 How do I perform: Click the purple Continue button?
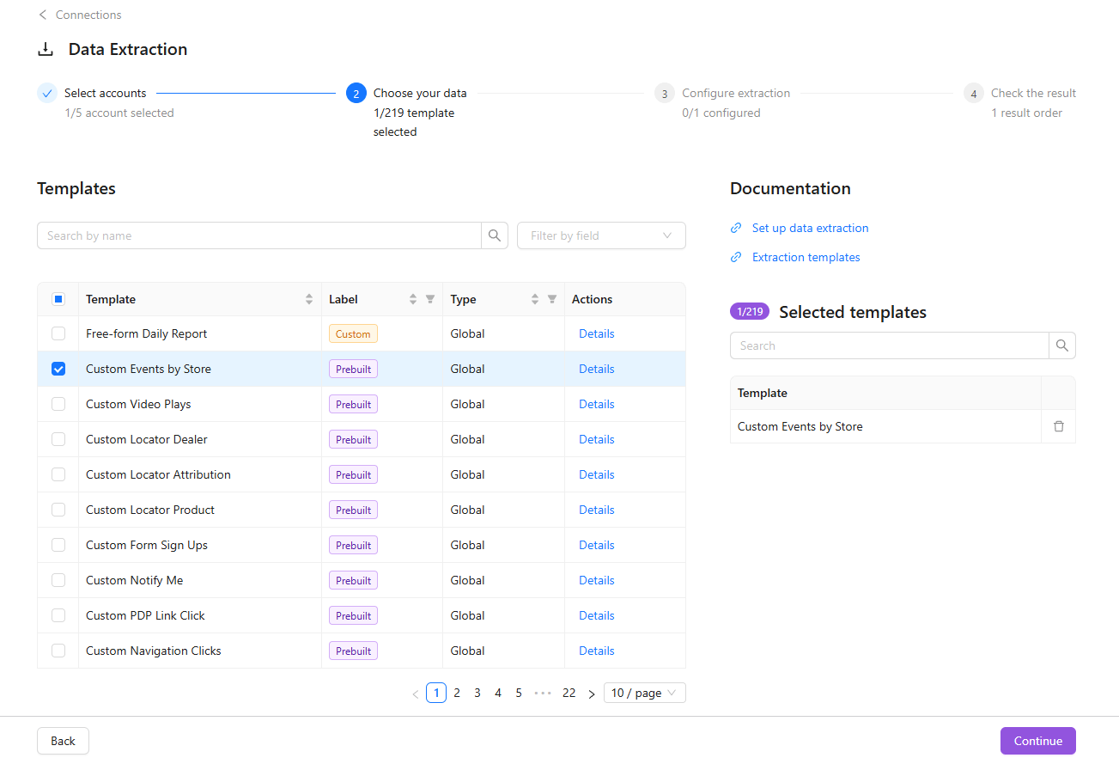click(x=1037, y=741)
